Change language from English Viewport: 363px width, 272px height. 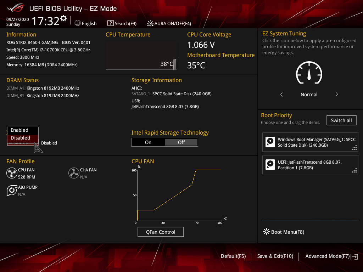(x=89, y=23)
